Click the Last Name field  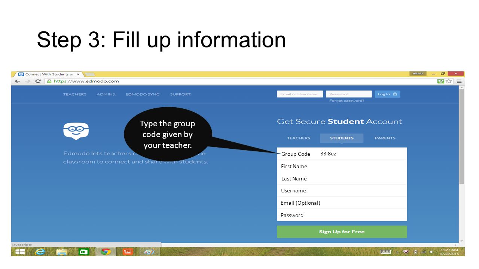342,179
